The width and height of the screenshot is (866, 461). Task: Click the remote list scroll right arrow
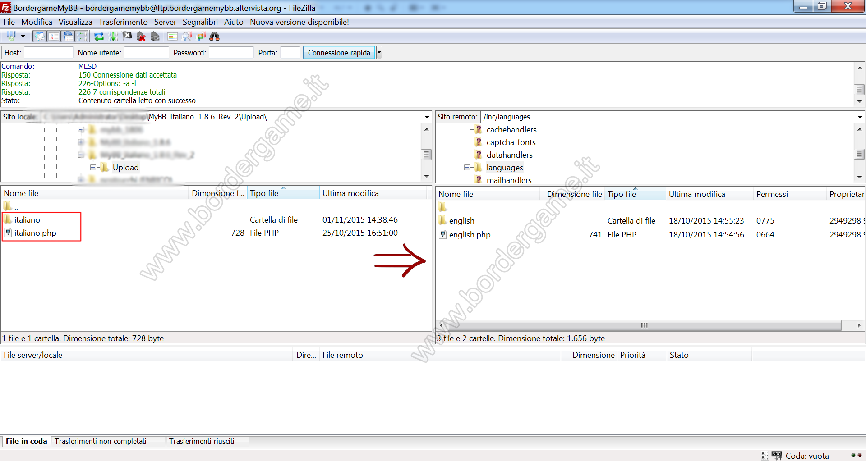tap(859, 325)
